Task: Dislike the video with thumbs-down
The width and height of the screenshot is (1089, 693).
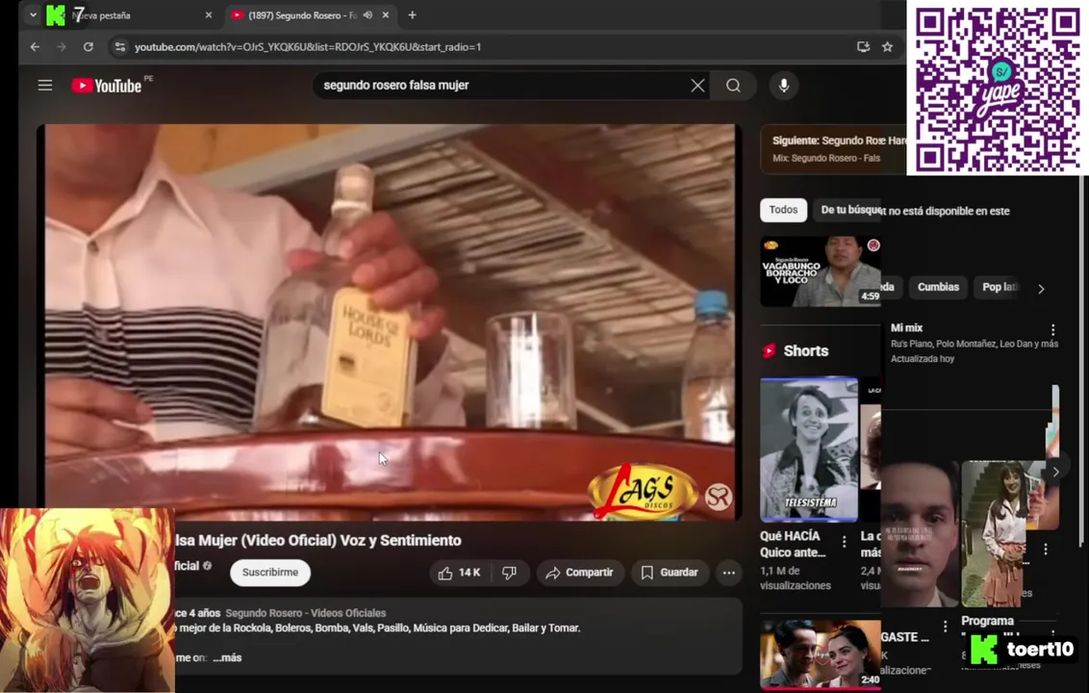Action: point(510,572)
